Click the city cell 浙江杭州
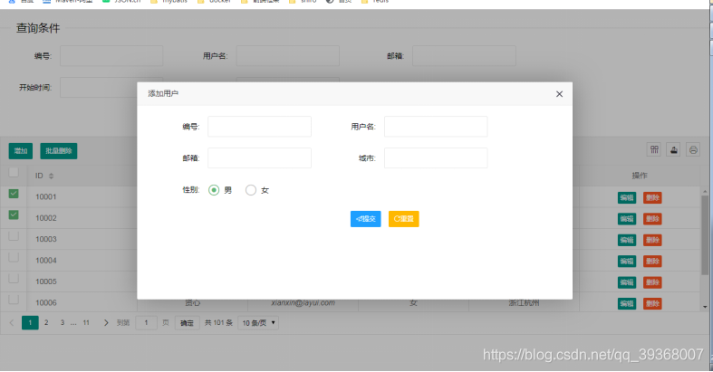The height and width of the screenshot is (372, 713). pos(524,303)
